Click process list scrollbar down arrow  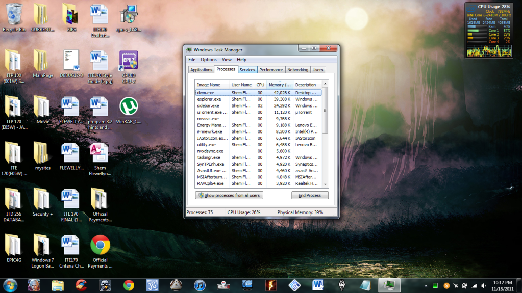(x=325, y=184)
